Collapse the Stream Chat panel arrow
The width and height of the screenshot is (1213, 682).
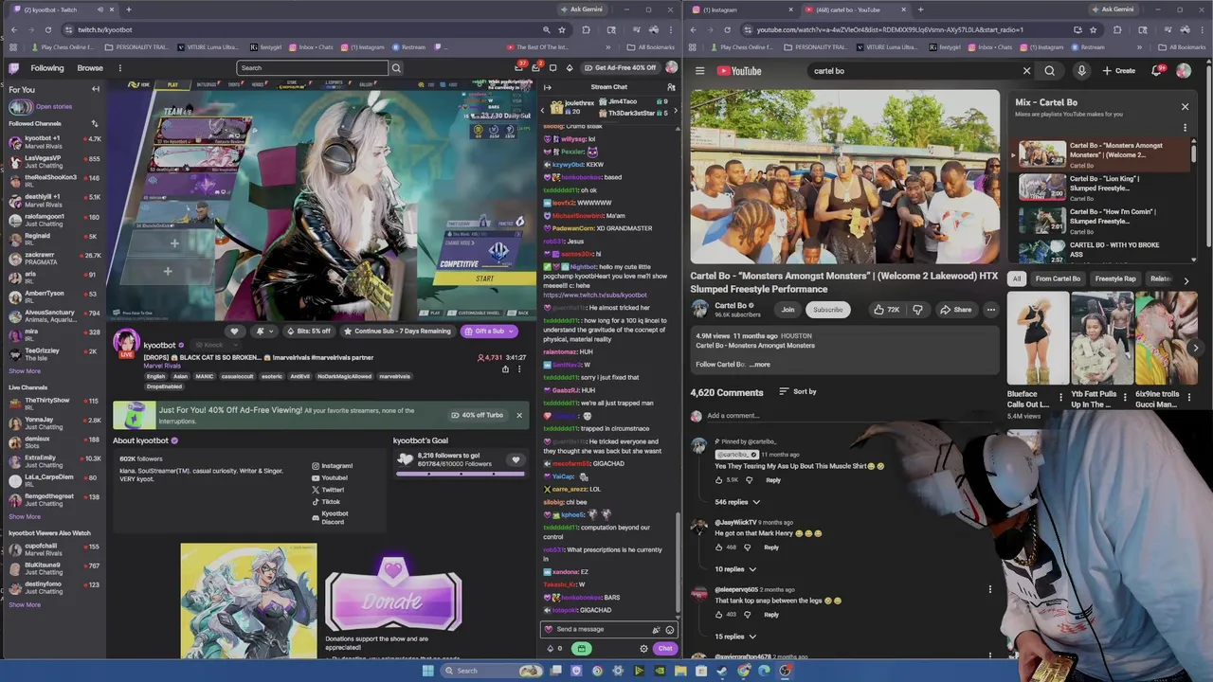547,87
